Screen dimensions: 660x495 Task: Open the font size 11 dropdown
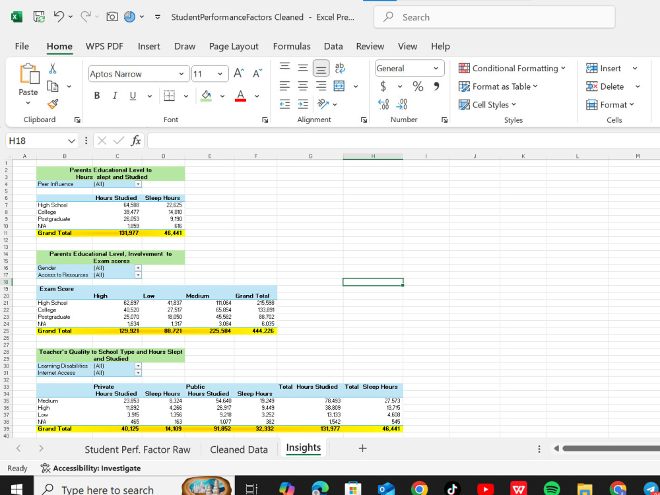(220, 74)
